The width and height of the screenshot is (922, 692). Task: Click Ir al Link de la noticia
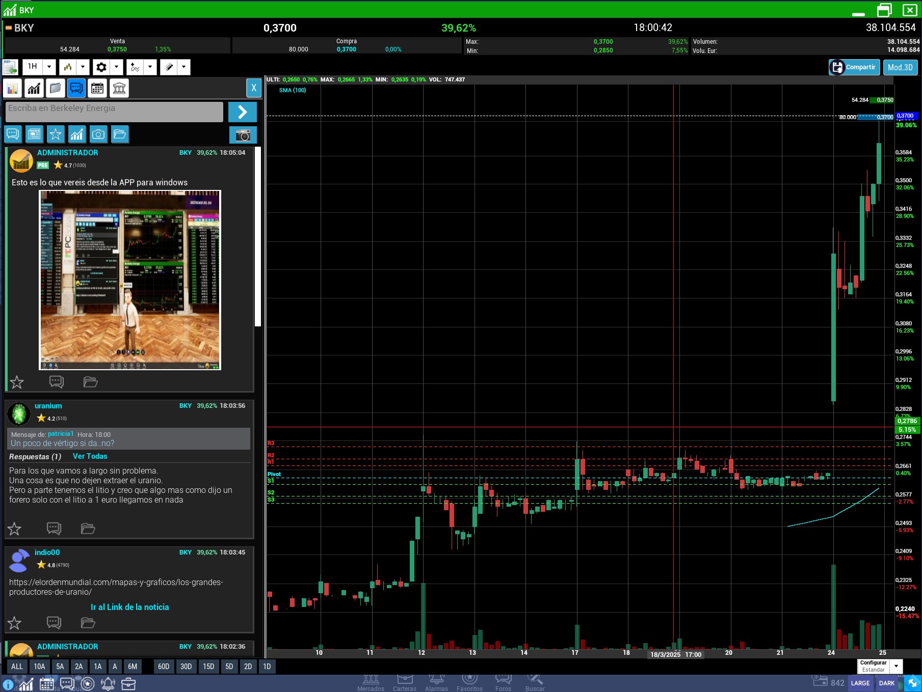(129, 607)
